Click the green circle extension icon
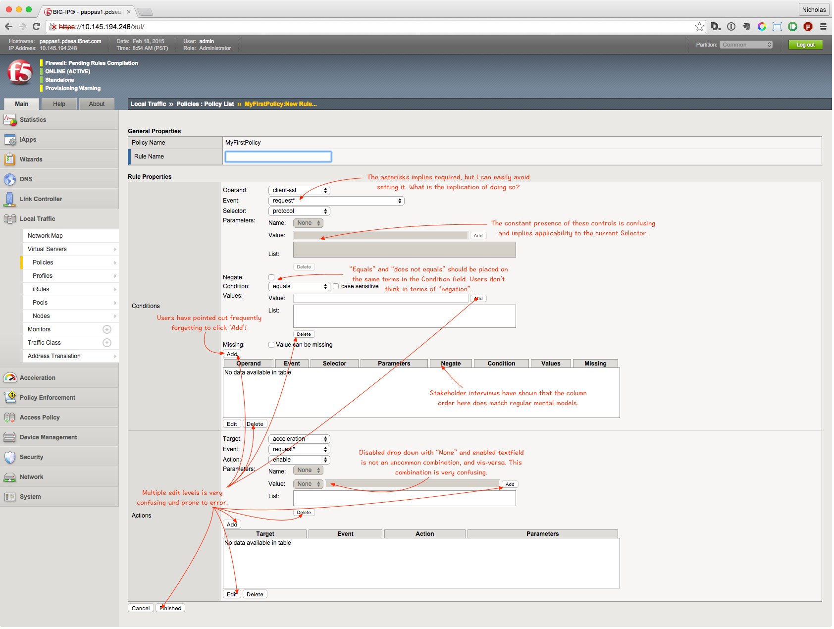Screen dimensions: 834x629 point(792,26)
